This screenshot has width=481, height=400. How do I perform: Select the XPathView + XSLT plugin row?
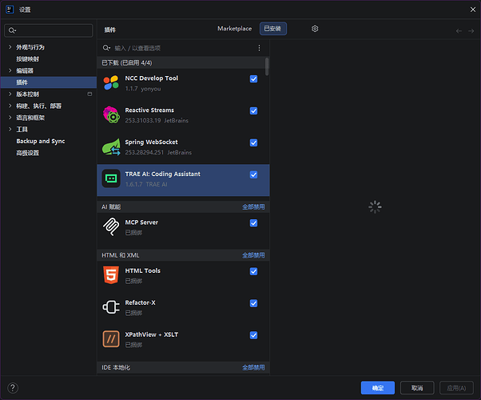[183, 339]
